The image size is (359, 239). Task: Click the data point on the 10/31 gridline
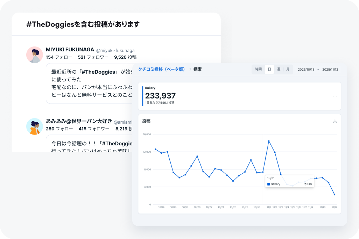coord(263,172)
